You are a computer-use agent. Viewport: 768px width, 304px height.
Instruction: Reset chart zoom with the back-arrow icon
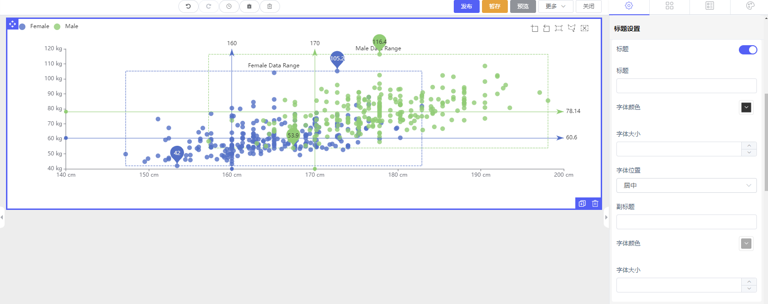click(x=547, y=29)
